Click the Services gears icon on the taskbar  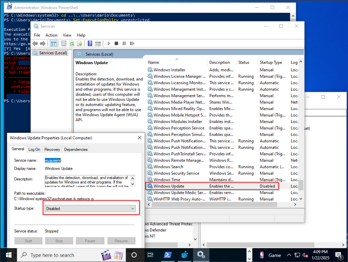tap(201, 255)
